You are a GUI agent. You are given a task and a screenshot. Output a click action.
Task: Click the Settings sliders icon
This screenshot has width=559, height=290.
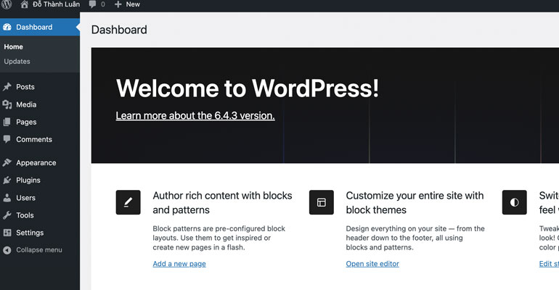coord(7,233)
